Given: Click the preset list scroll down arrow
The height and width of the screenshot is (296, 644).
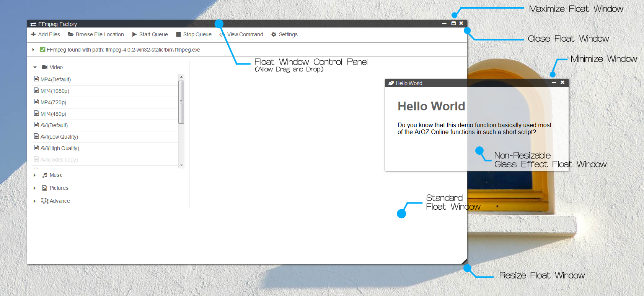Looking at the screenshot, I should pyautogui.click(x=181, y=165).
